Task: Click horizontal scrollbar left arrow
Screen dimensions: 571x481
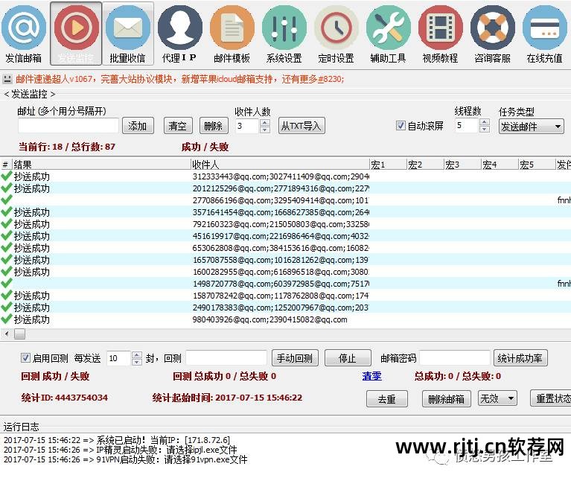Action: pos(6,334)
